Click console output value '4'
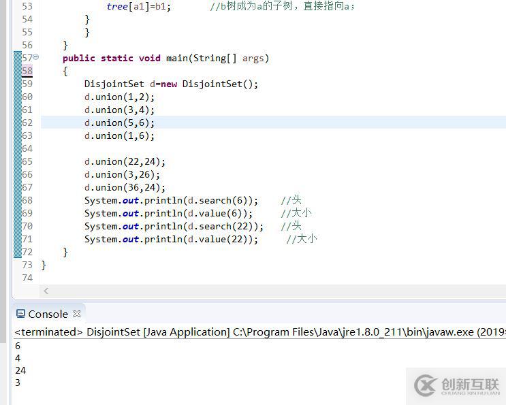 18,358
